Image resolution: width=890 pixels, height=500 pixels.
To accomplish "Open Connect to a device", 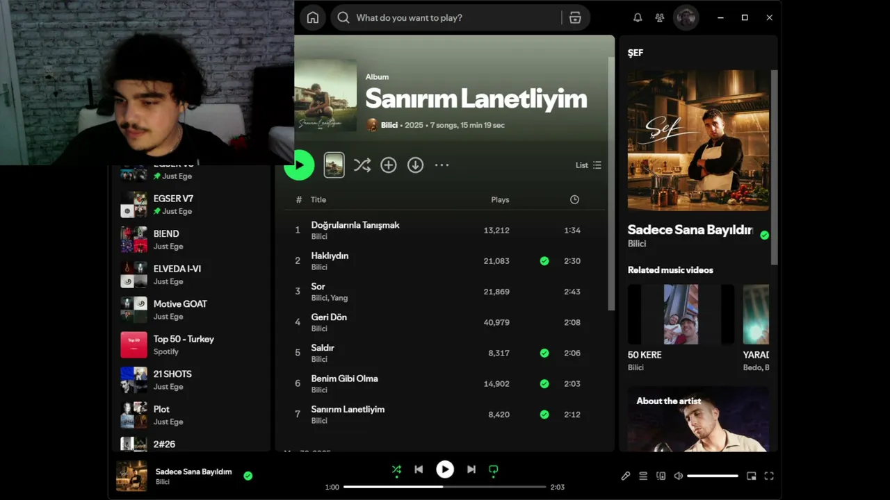I will tap(661, 476).
